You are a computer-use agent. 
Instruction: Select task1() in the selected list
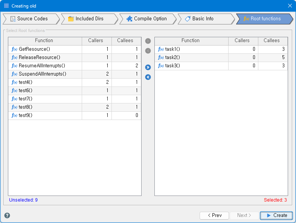point(221,49)
